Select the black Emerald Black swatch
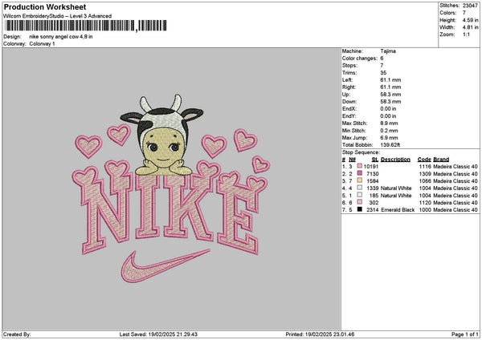The width and height of the screenshot is (482, 340). (360, 209)
